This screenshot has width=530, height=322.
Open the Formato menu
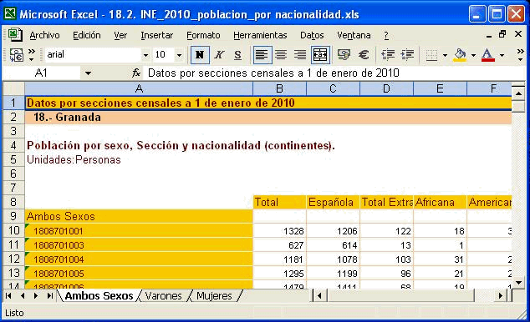pos(203,35)
